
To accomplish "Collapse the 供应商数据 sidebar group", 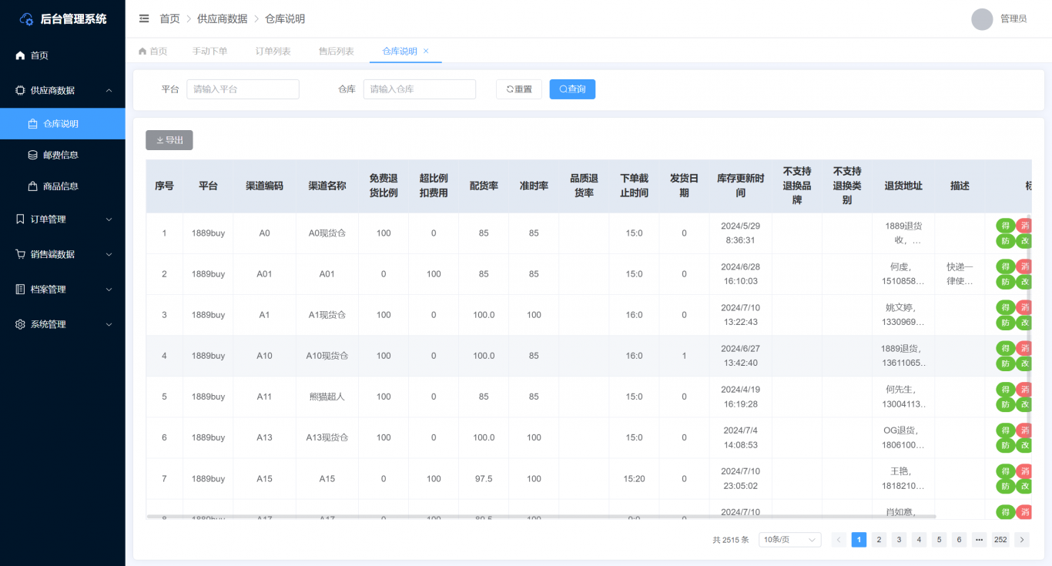I will pos(62,90).
